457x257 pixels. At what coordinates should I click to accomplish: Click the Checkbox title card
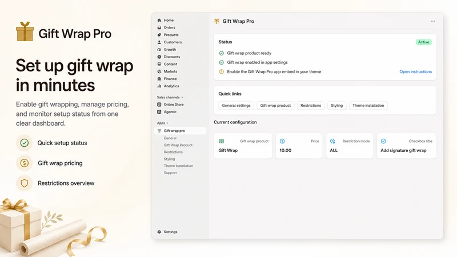click(x=407, y=146)
